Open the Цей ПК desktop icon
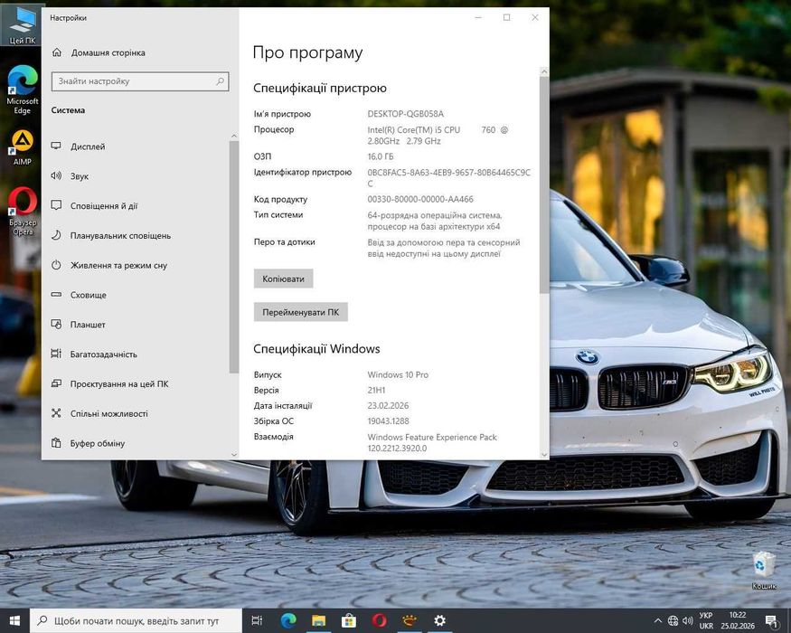This screenshot has width=791, height=633. 23,24
